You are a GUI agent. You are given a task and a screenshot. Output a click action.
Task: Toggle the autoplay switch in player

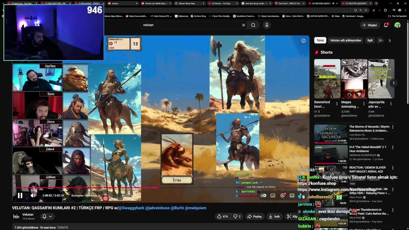pos(264,195)
